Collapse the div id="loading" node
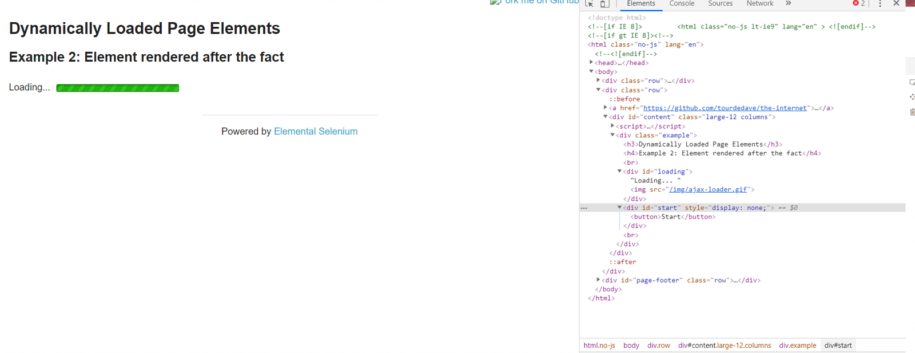Viewport: 915px width, 353px height. 619,171
